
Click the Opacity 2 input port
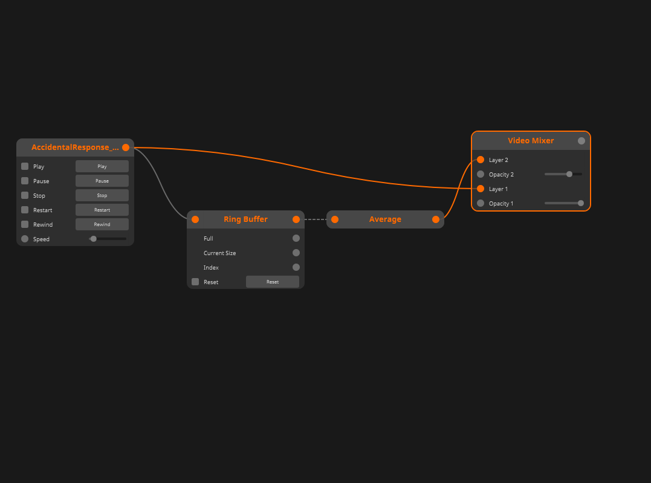tap(481, 174)
